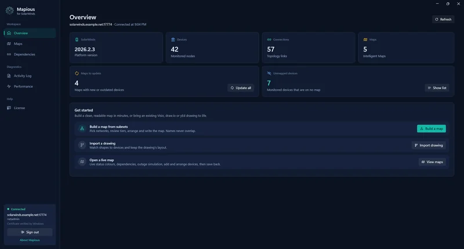This screenshot has width=464, height=249.
Task: Click the 4 maps to update value
Action: click(x=77, y=83)
